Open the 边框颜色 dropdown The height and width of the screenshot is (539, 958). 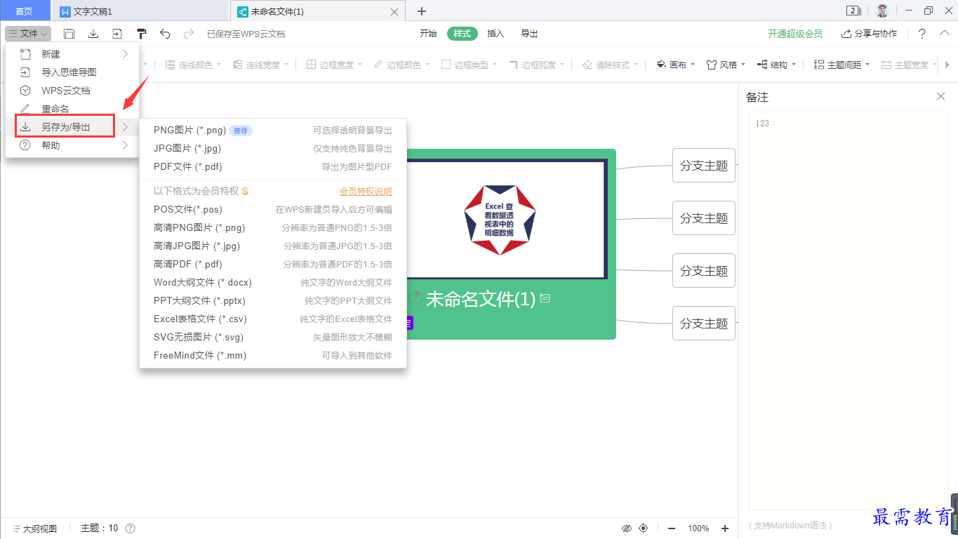(401, 65)
